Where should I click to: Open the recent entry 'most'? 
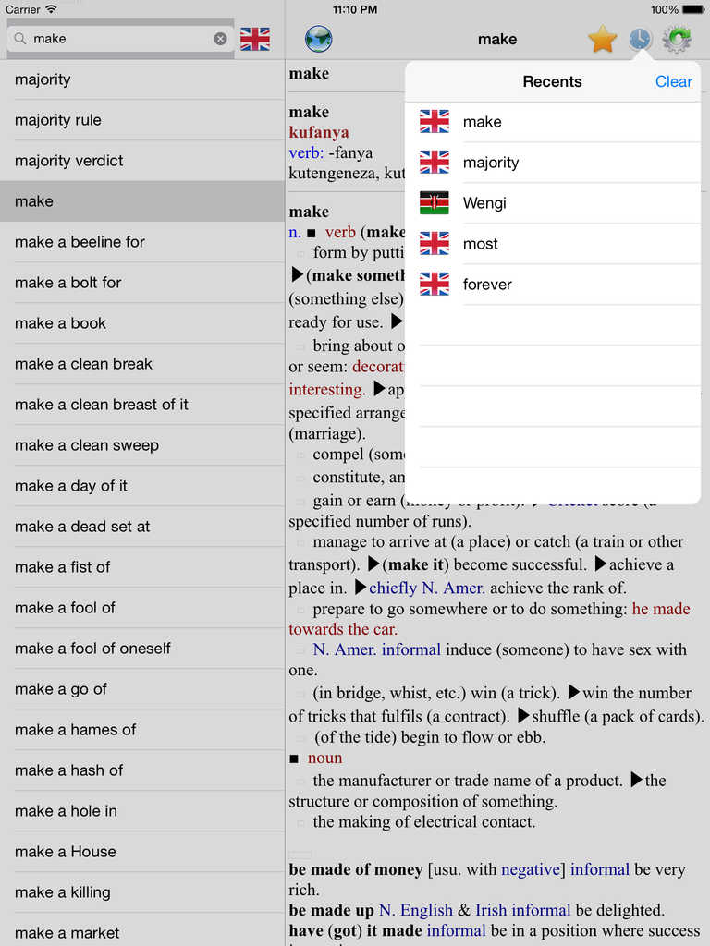481,243
